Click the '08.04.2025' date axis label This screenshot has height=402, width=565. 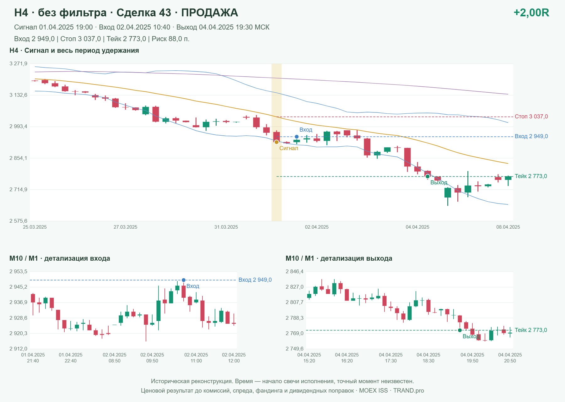point(508,227)
